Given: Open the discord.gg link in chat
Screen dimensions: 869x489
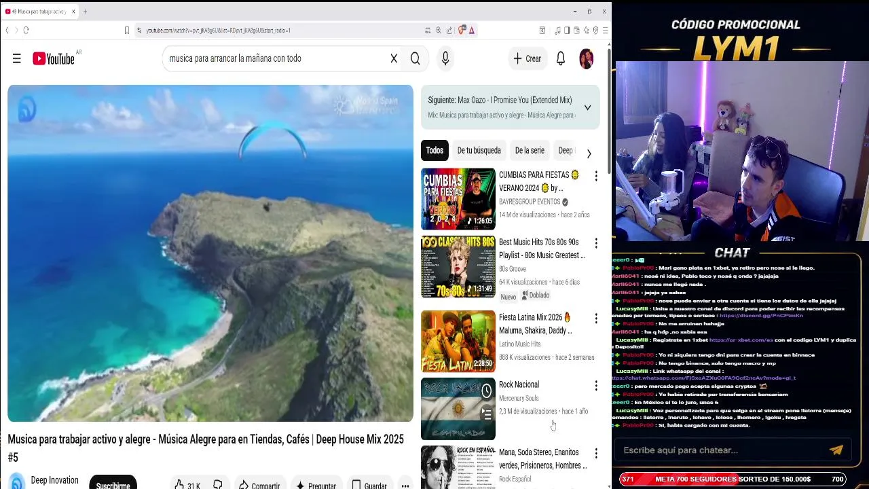Looking at the screenshot, I should pyautogui.click(x=761, y=316).
